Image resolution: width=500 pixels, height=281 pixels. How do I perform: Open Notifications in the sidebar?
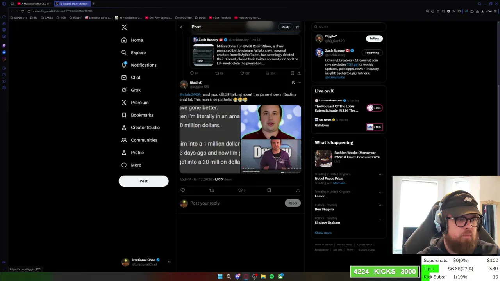(x=139, y=65)
